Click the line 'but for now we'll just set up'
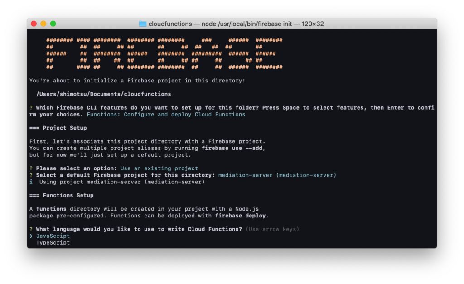The image size is (464, 284). pyautogui.click(x=110, y=155)
